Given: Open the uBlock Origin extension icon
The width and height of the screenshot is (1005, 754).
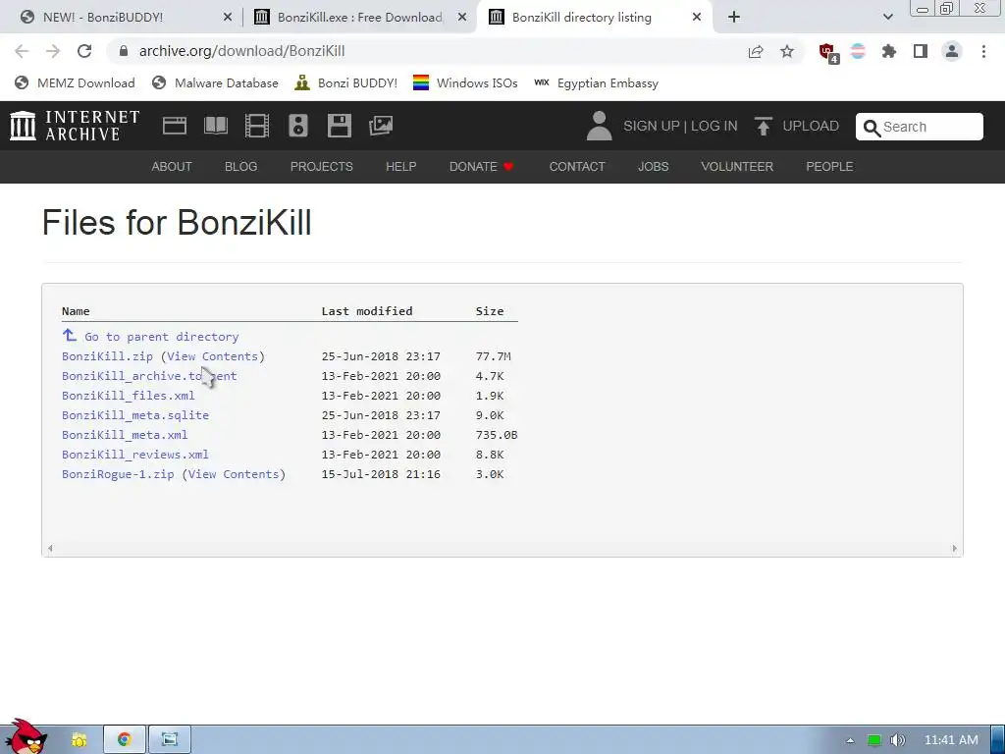Looking at the screenshot, I should point(827,52).
